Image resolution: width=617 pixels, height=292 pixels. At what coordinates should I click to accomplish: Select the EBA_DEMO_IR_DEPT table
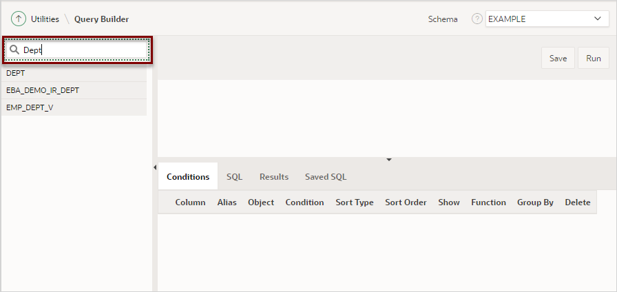point(74,90)
